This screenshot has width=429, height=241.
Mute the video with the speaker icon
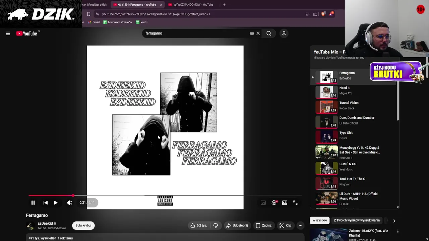70,203
